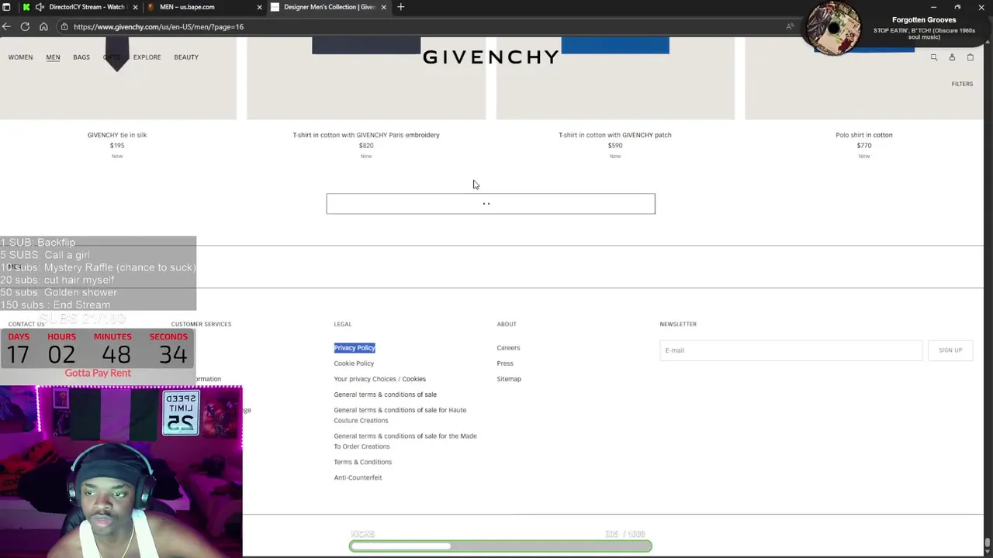Open the EXPLORE navigation menu

pyautogui.click(x=147, y=57)
